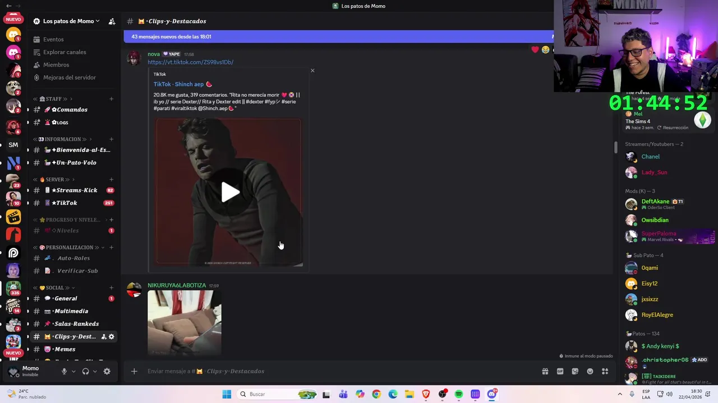718x403 pixels.
Task: Open Mejoras del servidor
Action: point(70,77)
